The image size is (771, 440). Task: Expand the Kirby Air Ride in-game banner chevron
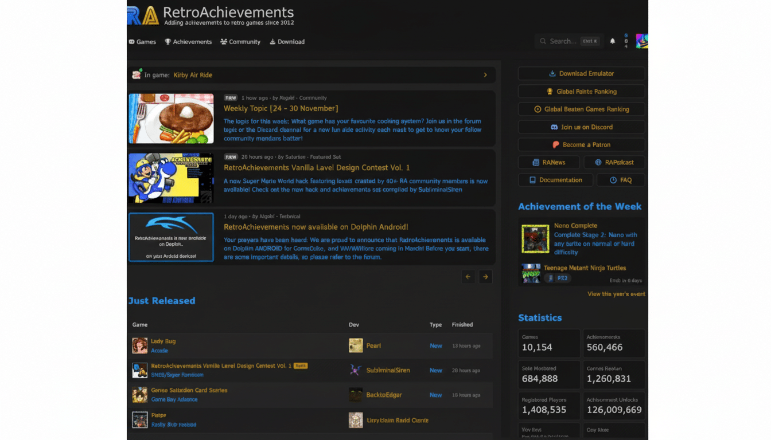(x=485, y=74)
